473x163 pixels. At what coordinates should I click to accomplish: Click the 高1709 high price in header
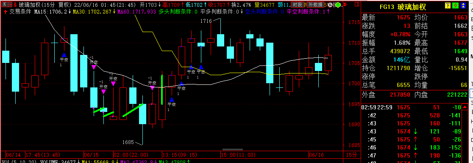[x=171, y=5]
